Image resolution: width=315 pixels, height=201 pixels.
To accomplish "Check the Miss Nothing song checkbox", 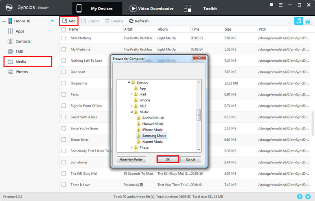I will point(64,38).
